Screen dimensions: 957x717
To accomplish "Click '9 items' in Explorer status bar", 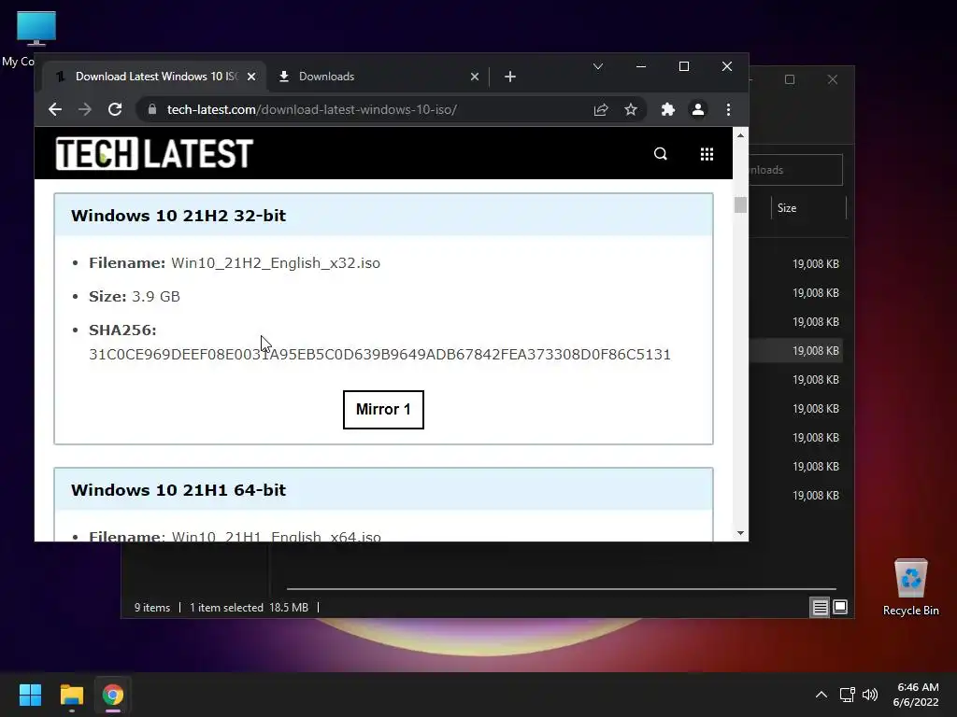I will pos(152,608).
